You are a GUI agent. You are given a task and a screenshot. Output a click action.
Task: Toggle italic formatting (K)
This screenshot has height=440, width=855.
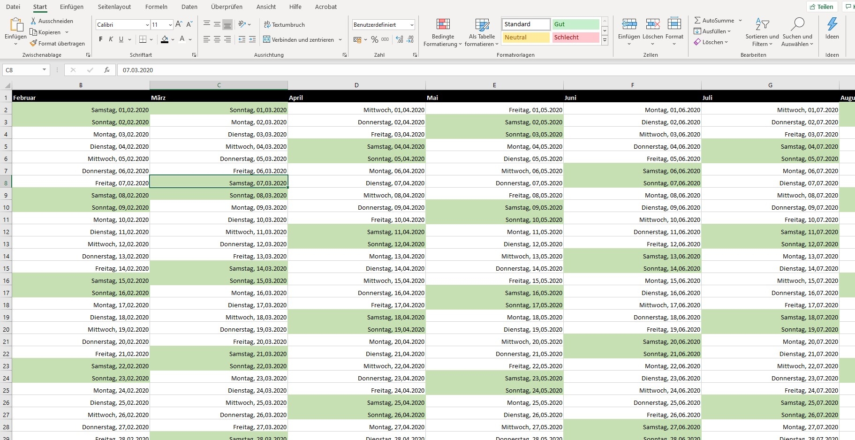click(111, 39)
